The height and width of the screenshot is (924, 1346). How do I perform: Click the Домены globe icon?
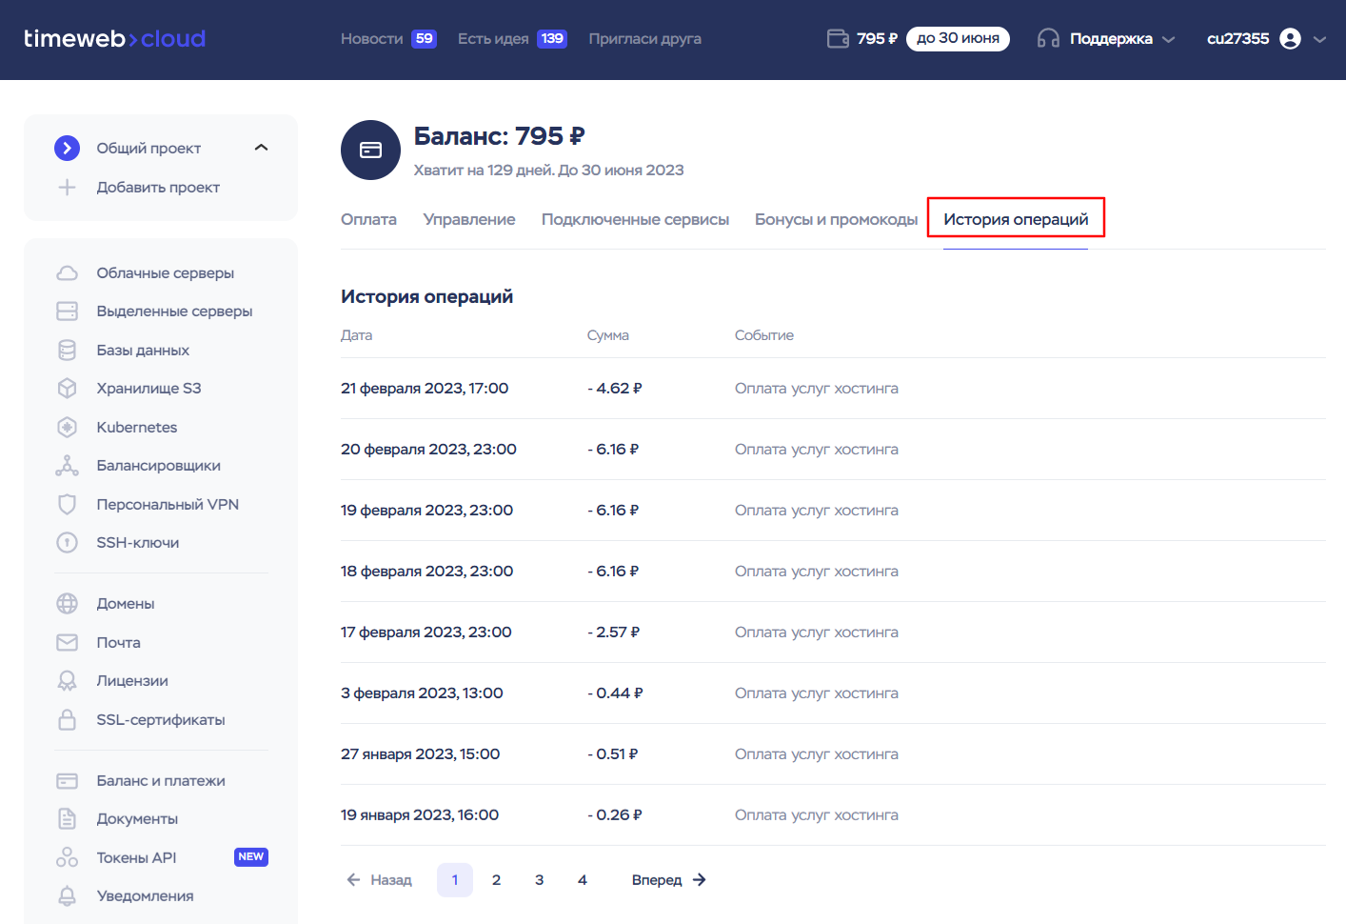[67, 604]
